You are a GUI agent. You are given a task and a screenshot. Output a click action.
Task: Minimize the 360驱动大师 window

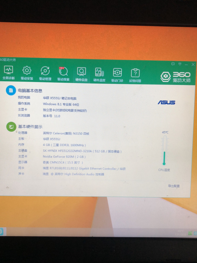coord(187,64)
